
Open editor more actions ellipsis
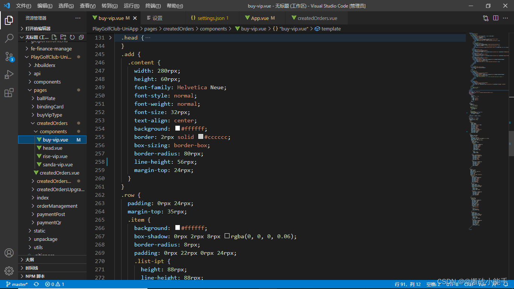pos(505,18)
